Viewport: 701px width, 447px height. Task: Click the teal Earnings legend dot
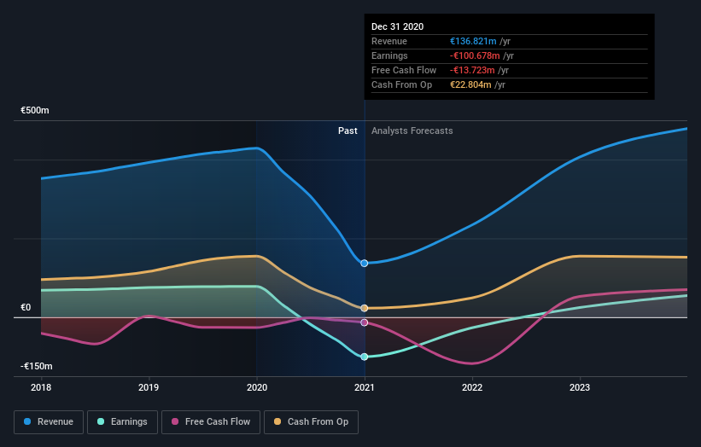(x=101, y=421)
